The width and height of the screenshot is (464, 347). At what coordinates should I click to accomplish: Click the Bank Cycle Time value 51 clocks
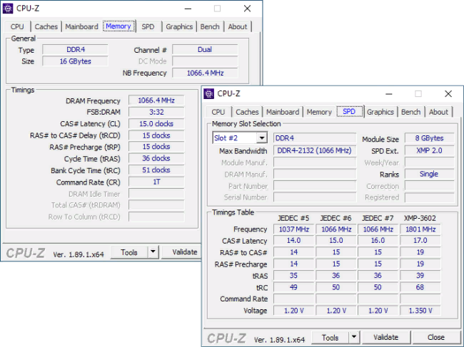156,170
